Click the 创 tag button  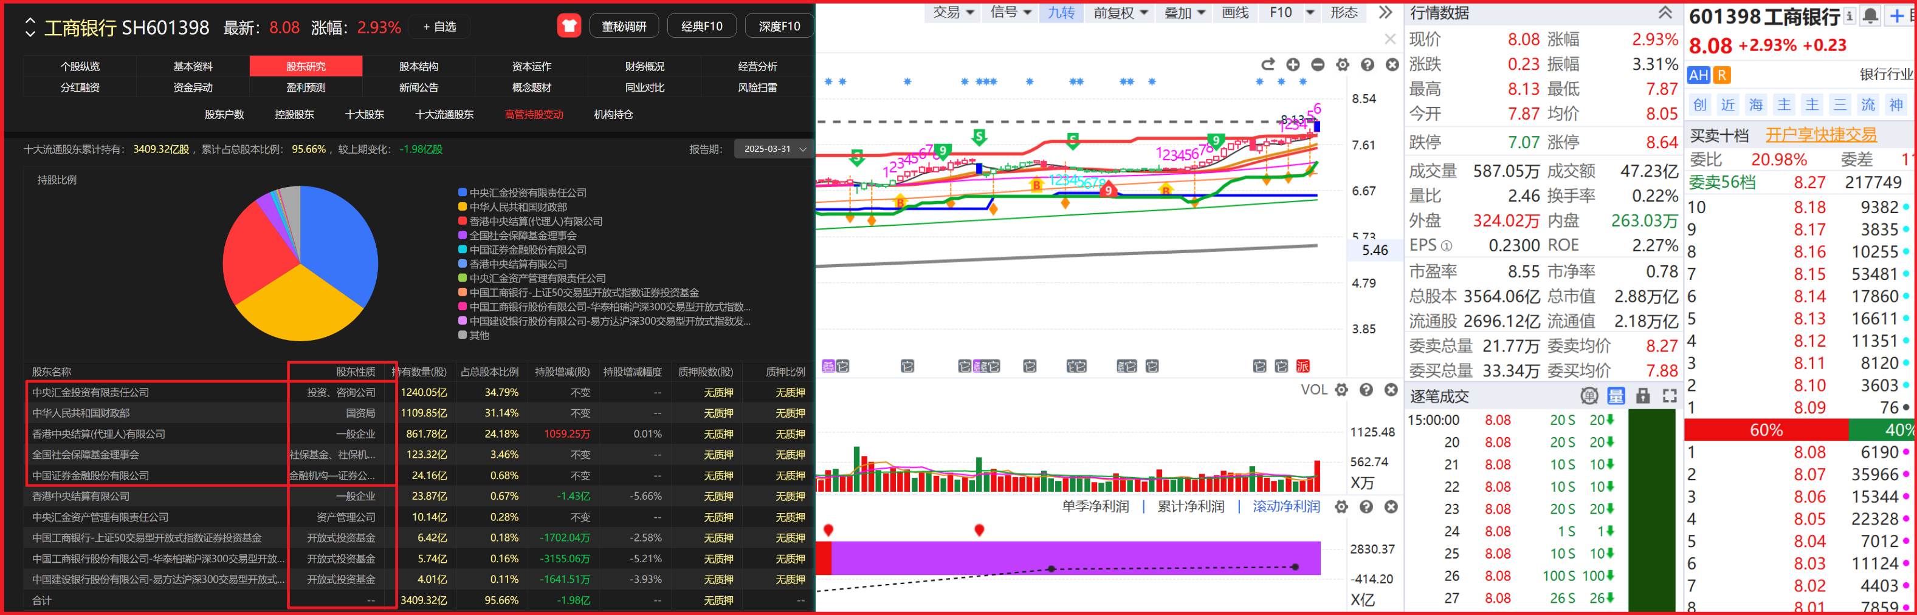pos(1699,105)
